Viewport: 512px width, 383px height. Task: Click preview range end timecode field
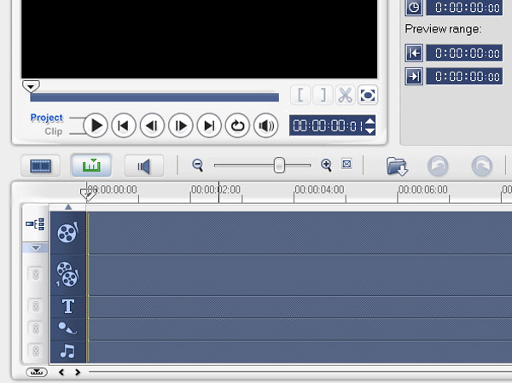(464, 77)
